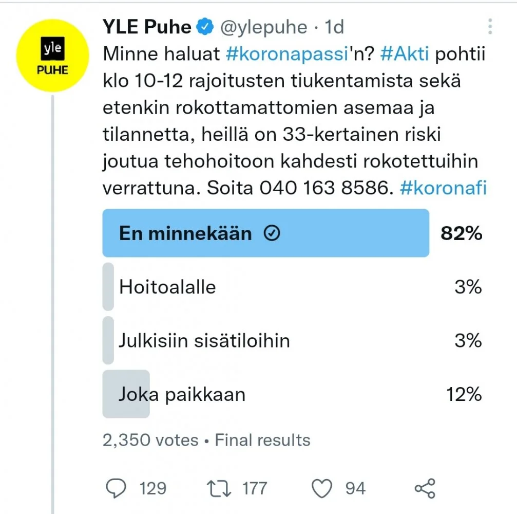Image resolution: width=517 pixels, height=514 pixels.
Task: Click the checkmark icon beside En minnekään
Action: coord(272,234)
